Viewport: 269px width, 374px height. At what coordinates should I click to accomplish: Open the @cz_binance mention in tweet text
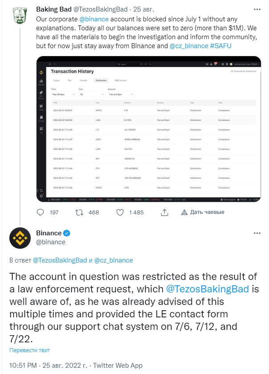tap(189, 46)
